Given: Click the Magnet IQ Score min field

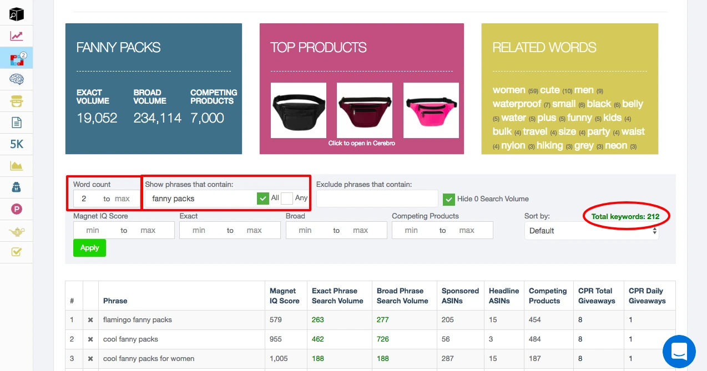Looking at the screenshot, I should click(x=93, y=230).
